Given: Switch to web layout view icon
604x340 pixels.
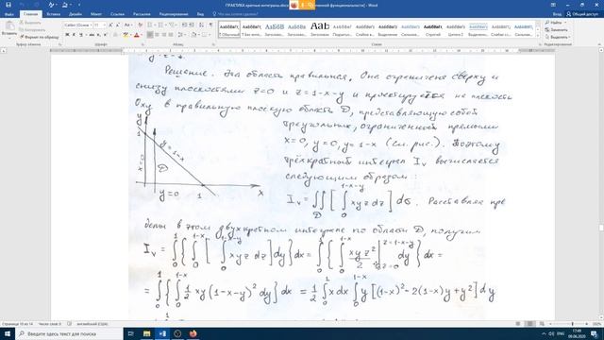Looking at the screenshot, I should pos(542,324).
